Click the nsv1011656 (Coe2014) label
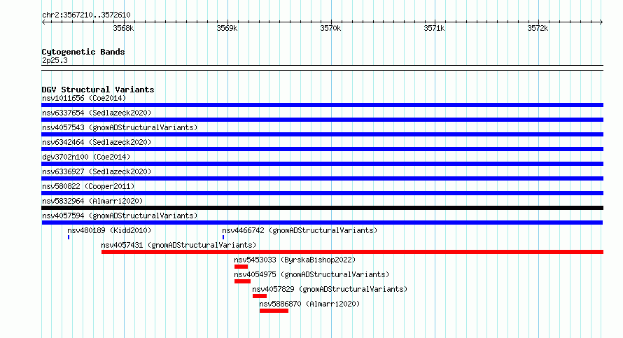 coord(84,98)
